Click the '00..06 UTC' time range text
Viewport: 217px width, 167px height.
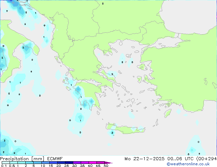180,159
